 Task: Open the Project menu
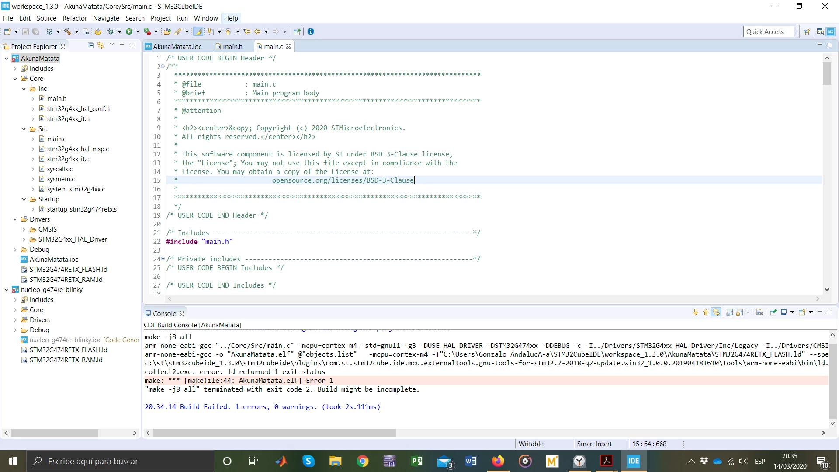[x=161, y=18]
